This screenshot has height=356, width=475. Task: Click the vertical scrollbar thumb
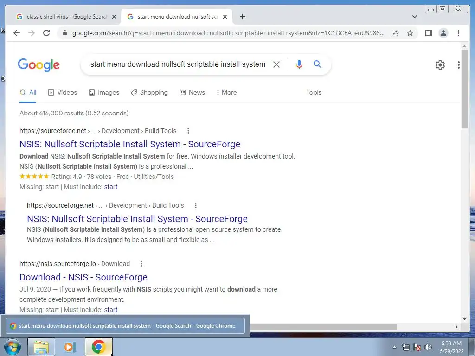(x=464, y=89)
